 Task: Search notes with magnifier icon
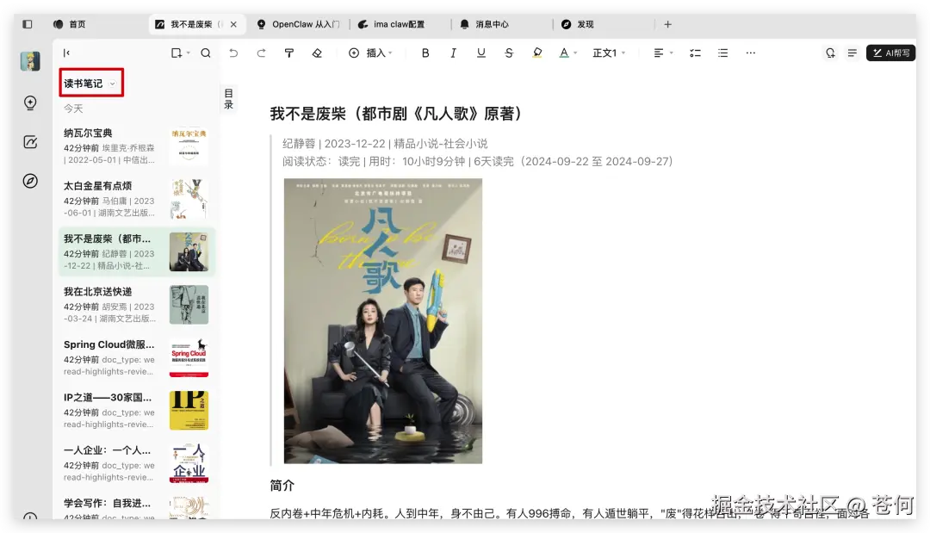[206, 53]
